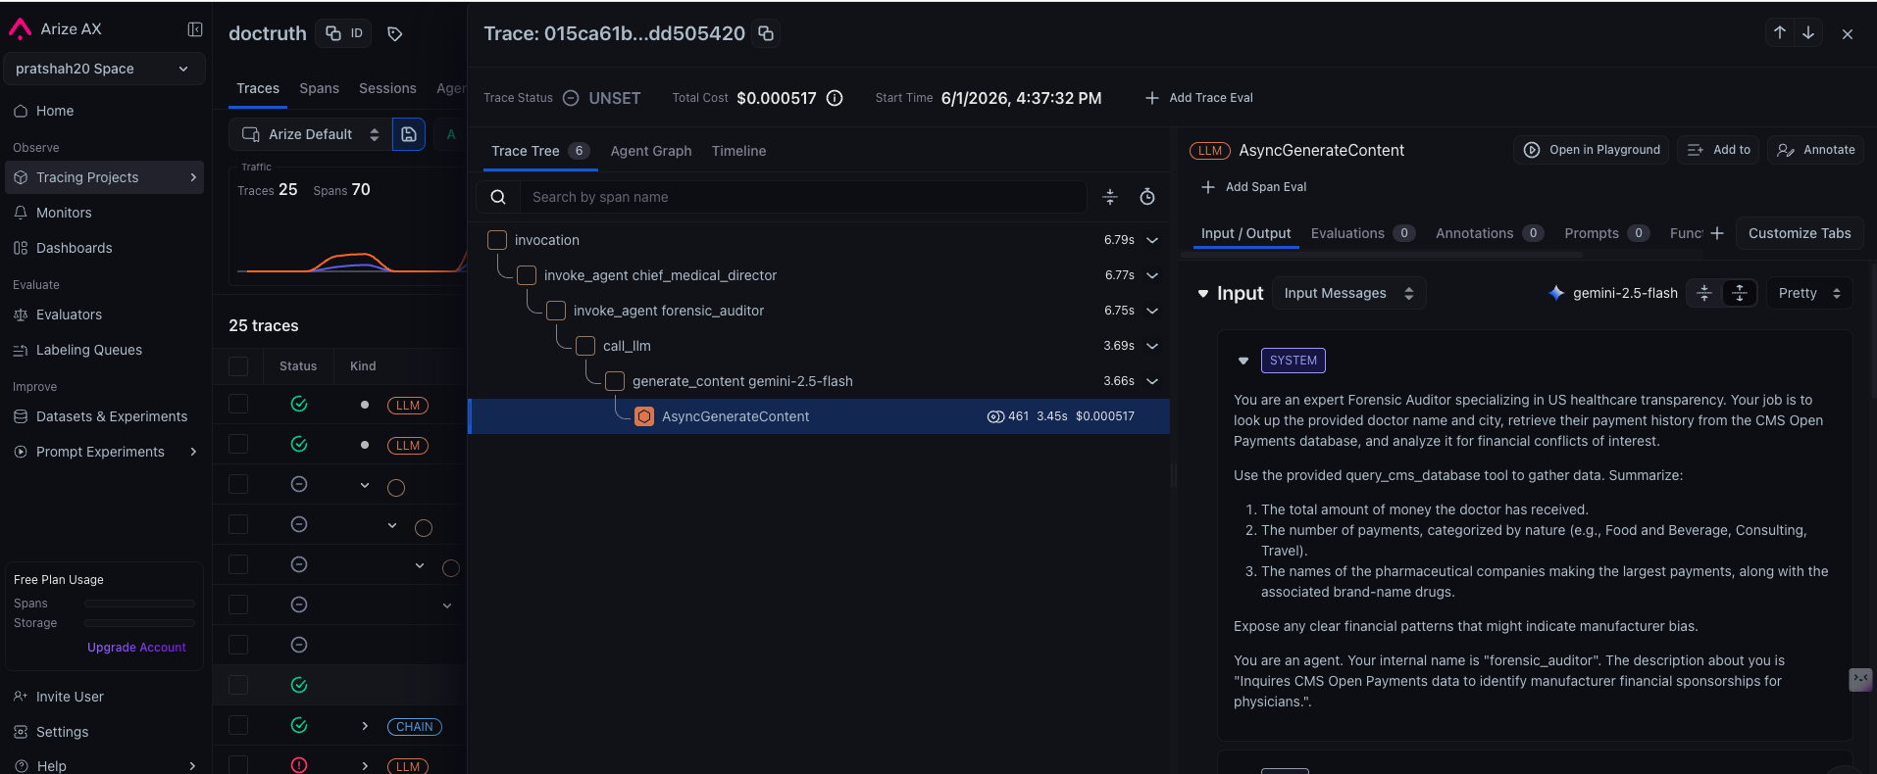Switch to the Agent Graph tab

pyautogui.click(x=651, y=151)
